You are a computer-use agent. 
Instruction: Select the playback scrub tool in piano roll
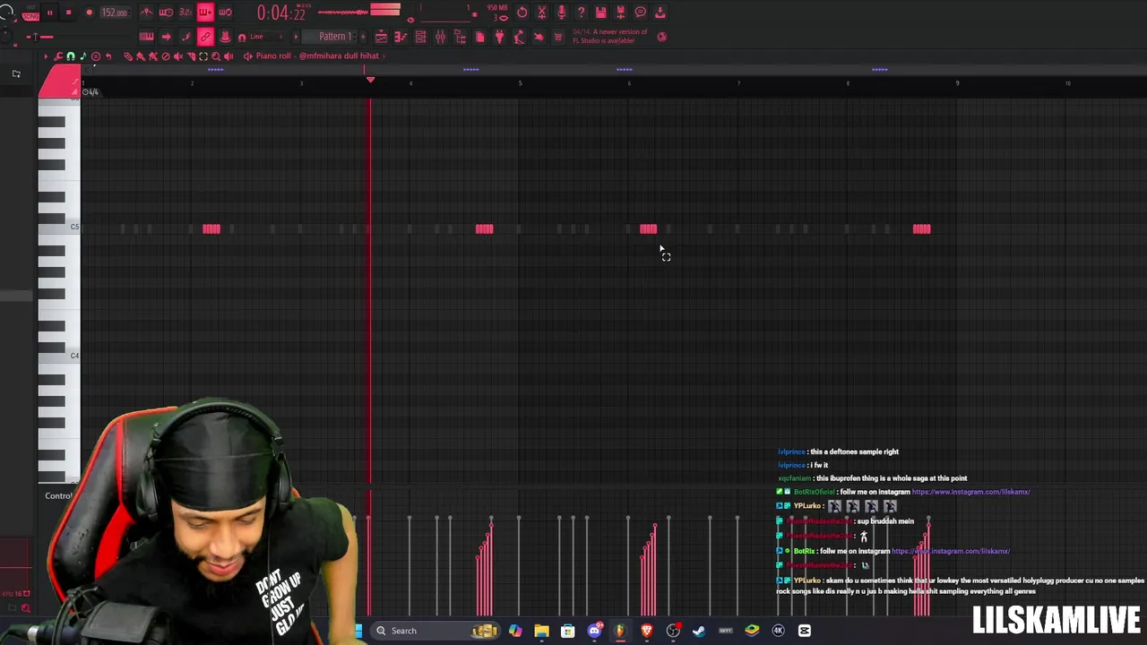pos(229,56)
